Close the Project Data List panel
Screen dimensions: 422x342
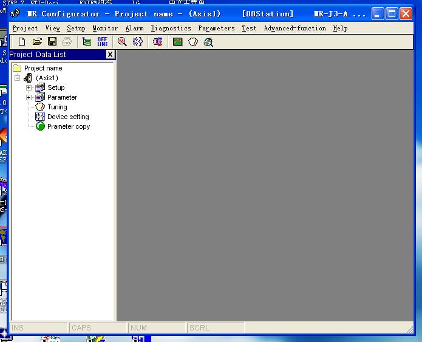[x=110, y=55]
